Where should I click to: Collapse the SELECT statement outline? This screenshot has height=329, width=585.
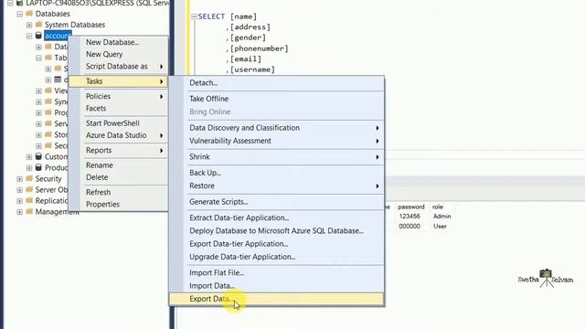pos(194,16)
